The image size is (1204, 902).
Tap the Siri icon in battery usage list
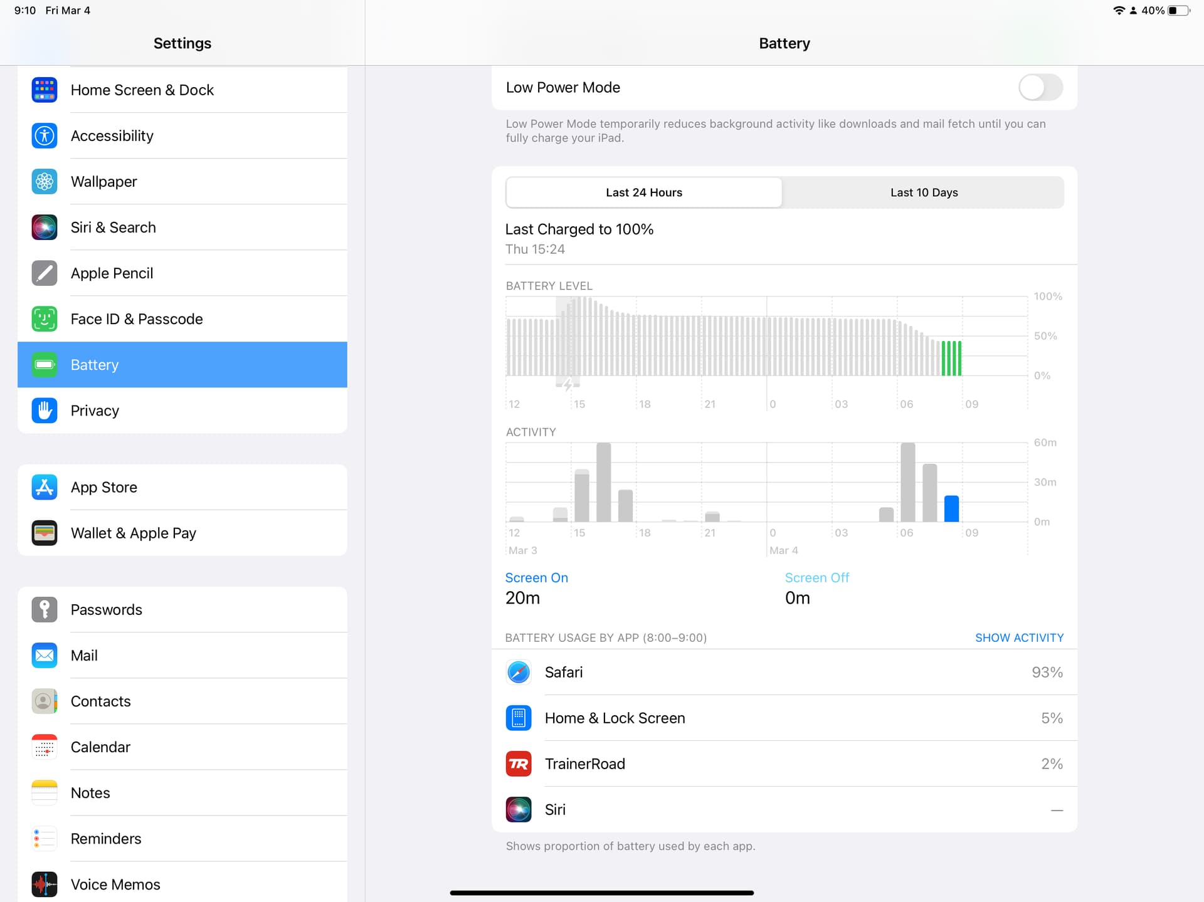point(519,809)
